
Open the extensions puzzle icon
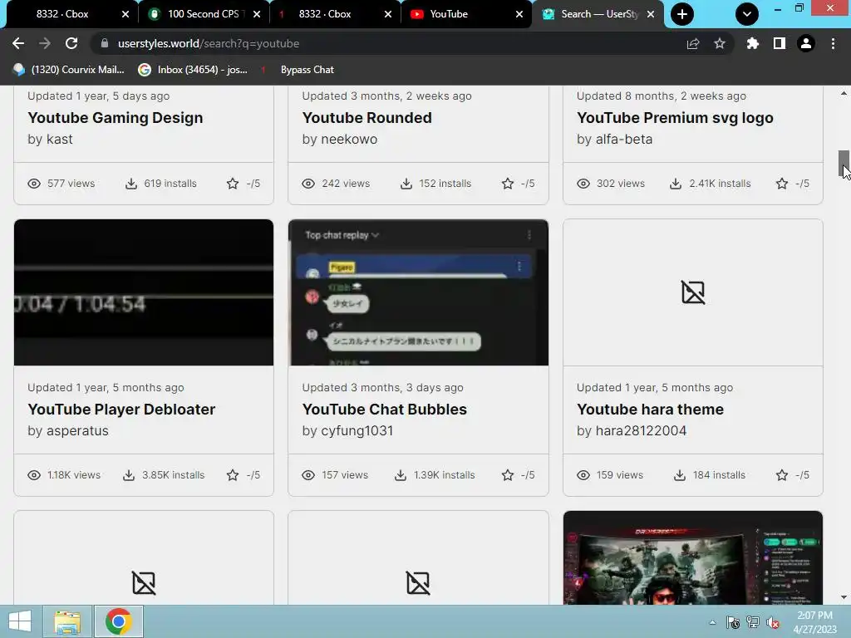click(752, 43)
